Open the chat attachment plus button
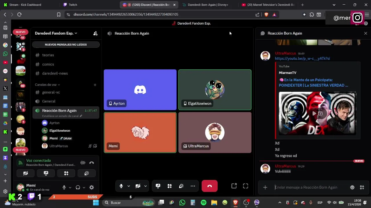Image resolution: width=371 pixels, height=208 pixels. (x=265, y=187)
